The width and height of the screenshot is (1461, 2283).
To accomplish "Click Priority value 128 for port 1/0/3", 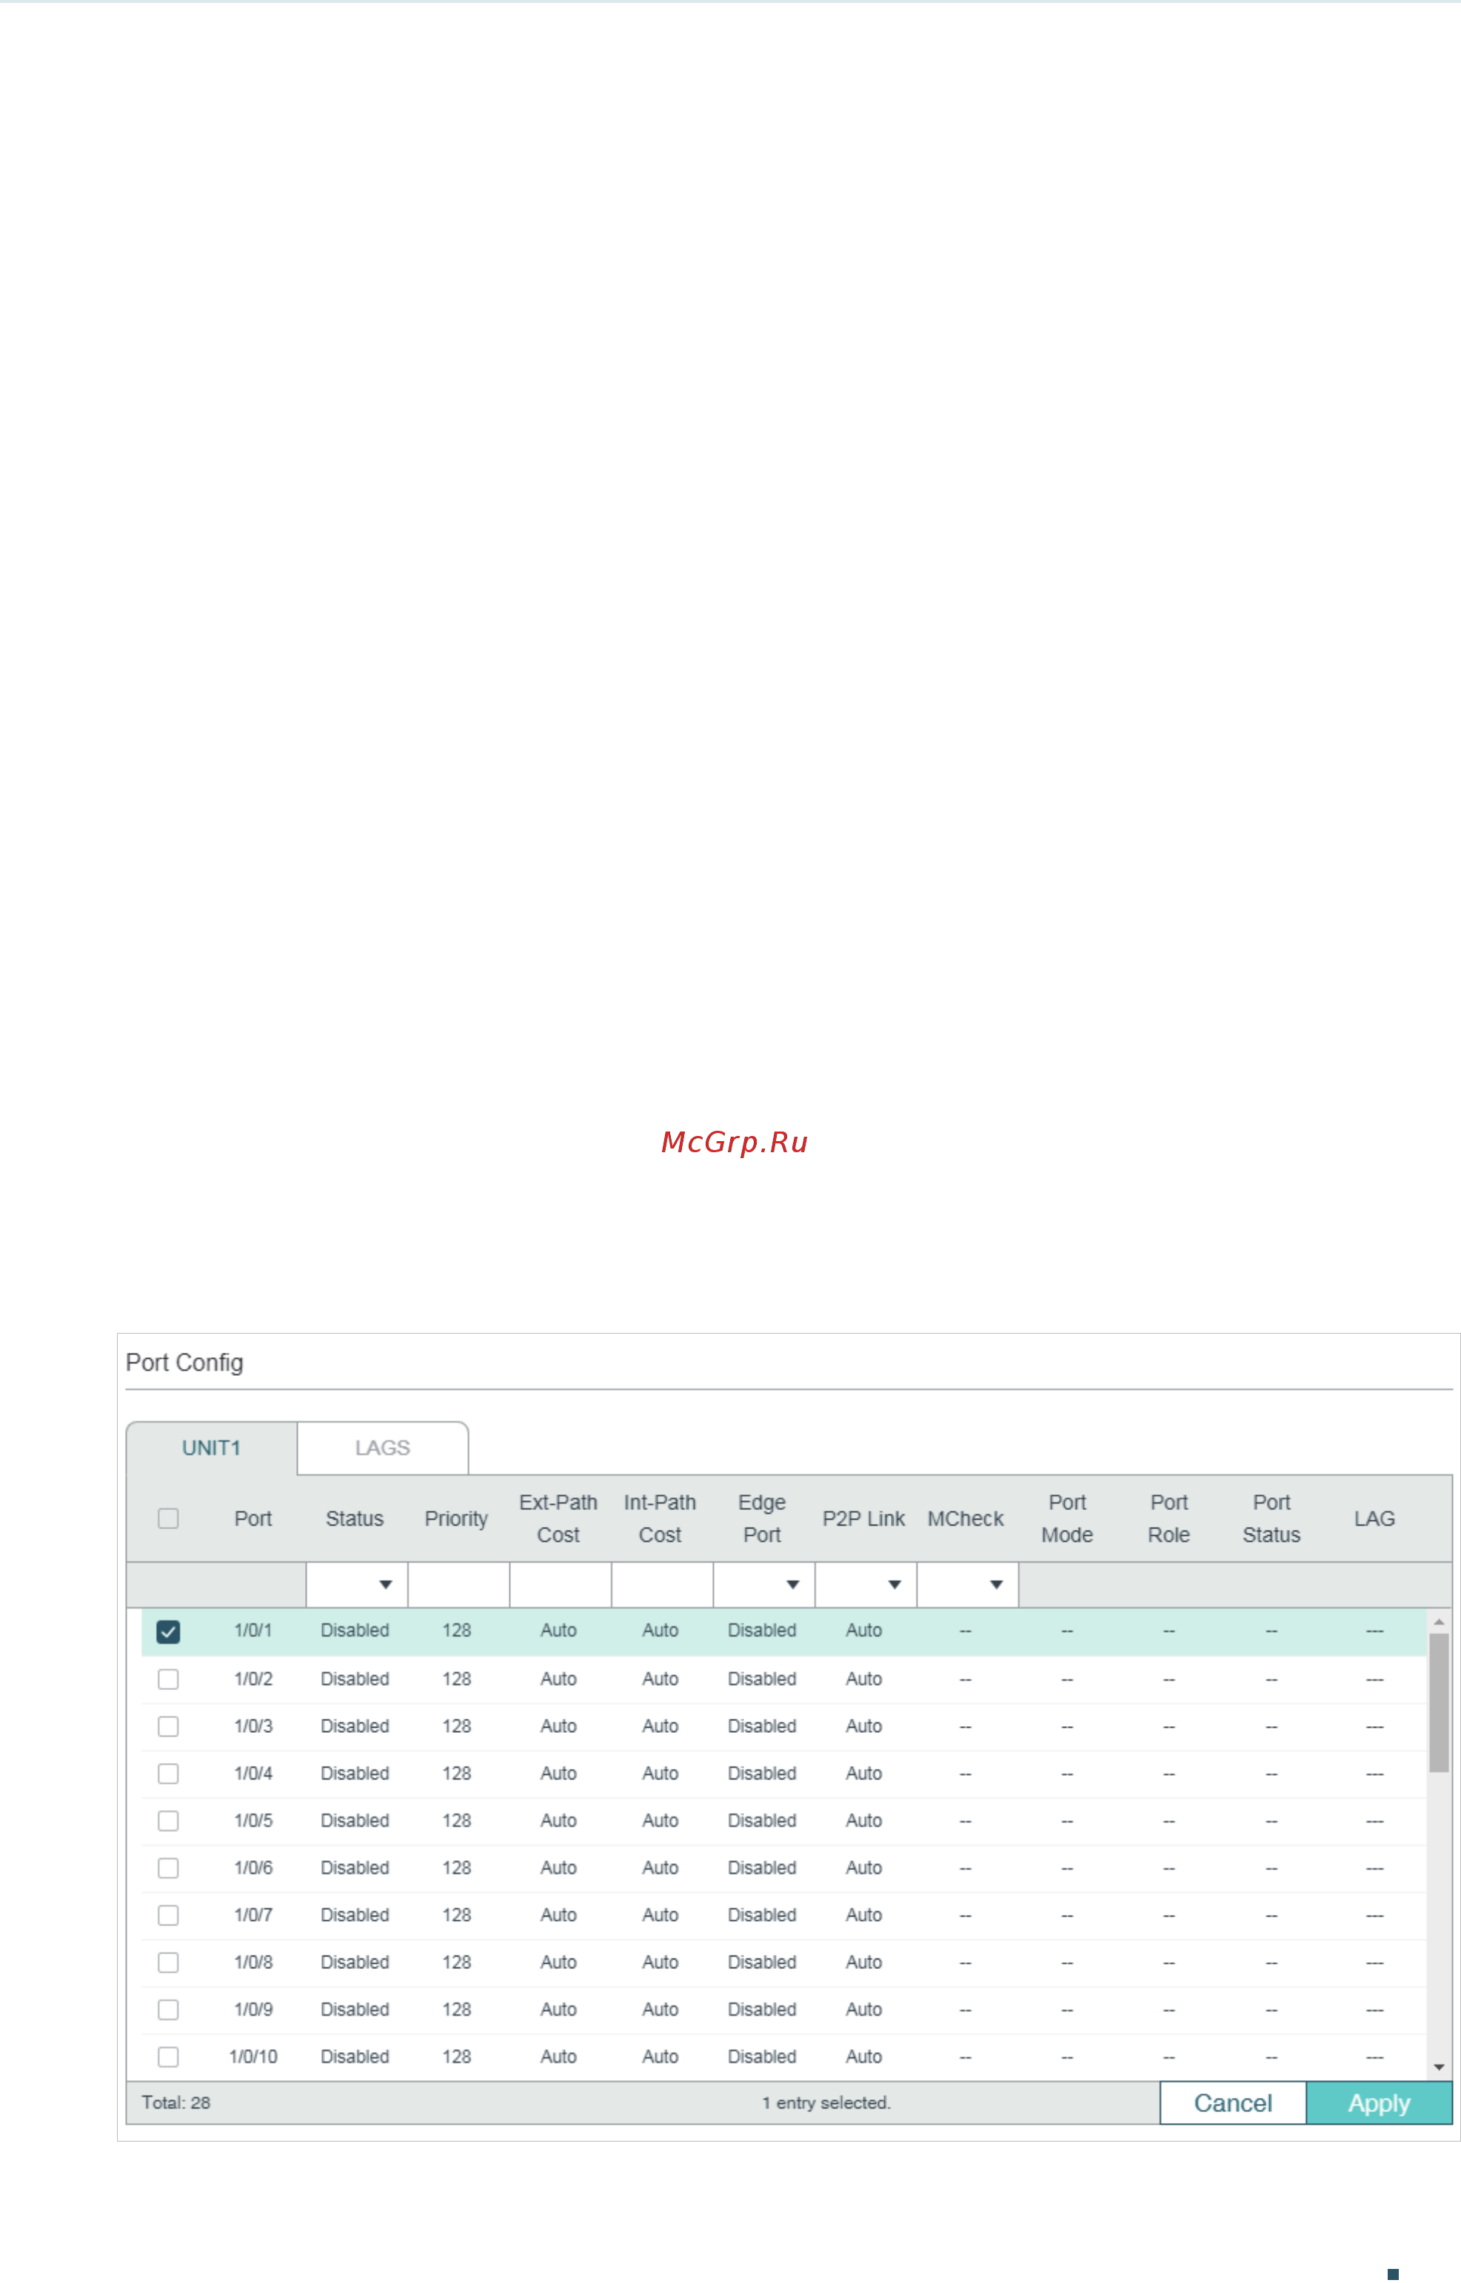I will pos(456,1727).
